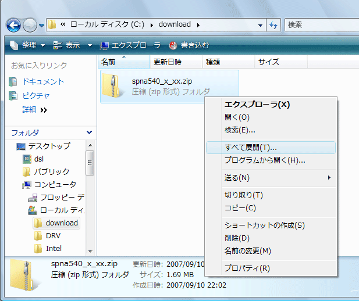Click the ローカル ディスク (C:) breadcrumb
The height and width of the screenshot is (301, 359).
[x=107, y=24]
